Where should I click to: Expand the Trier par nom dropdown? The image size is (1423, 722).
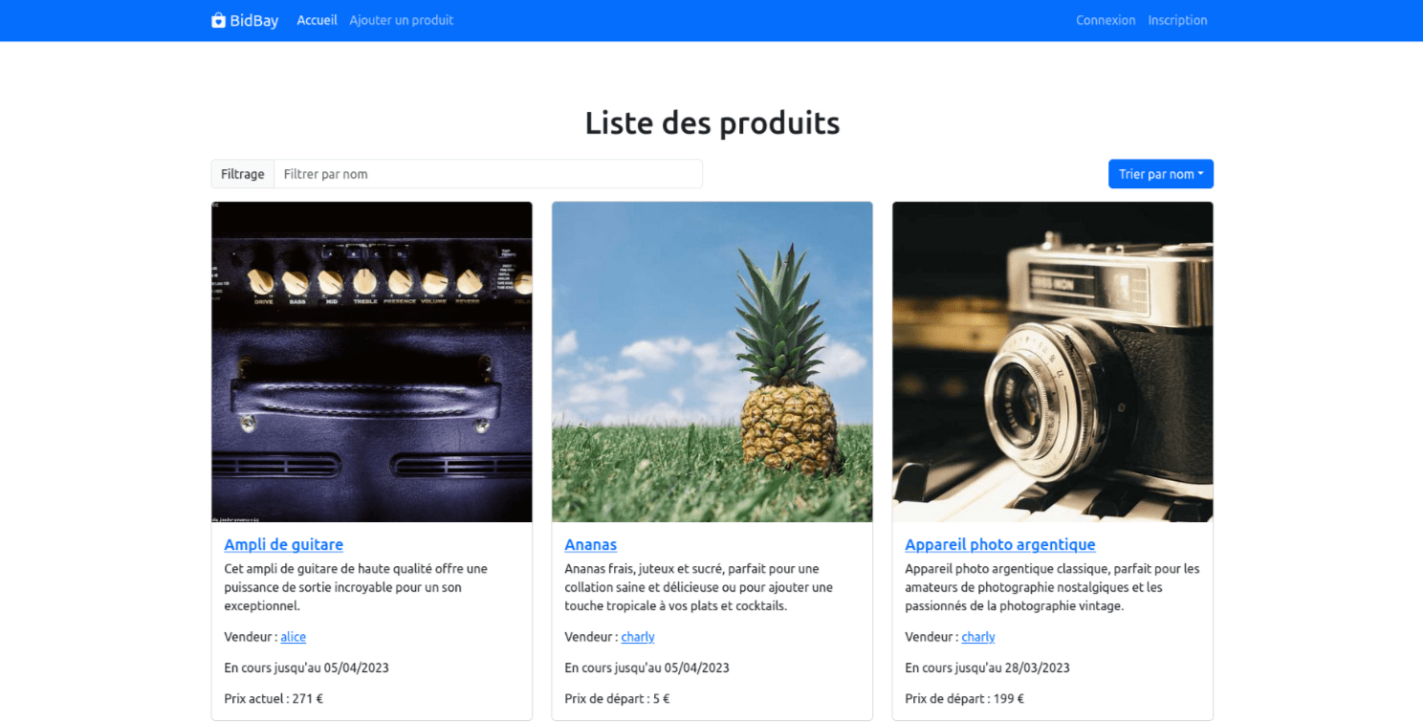click(x=1161, y=174)
